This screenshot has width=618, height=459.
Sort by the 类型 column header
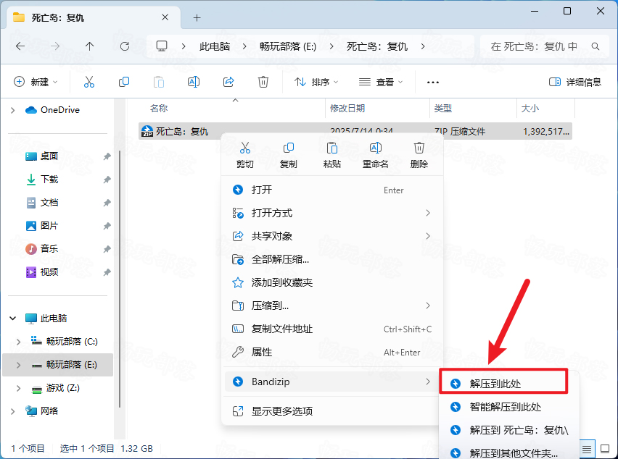pyautogui.click(x=443, y=108)
